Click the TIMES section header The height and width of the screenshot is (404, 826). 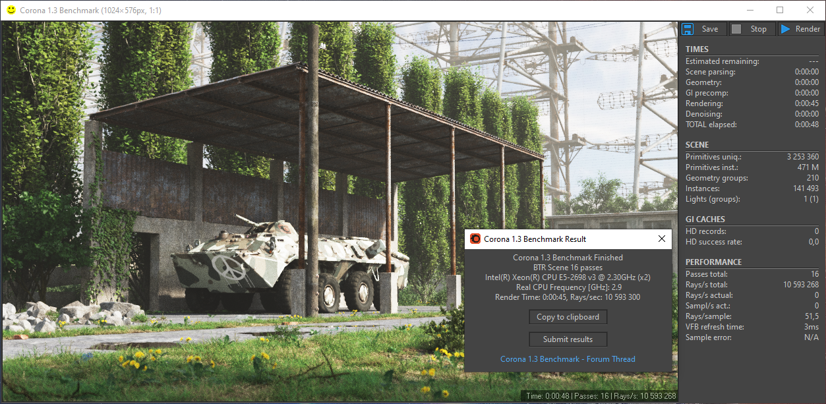tap(697, 49)
